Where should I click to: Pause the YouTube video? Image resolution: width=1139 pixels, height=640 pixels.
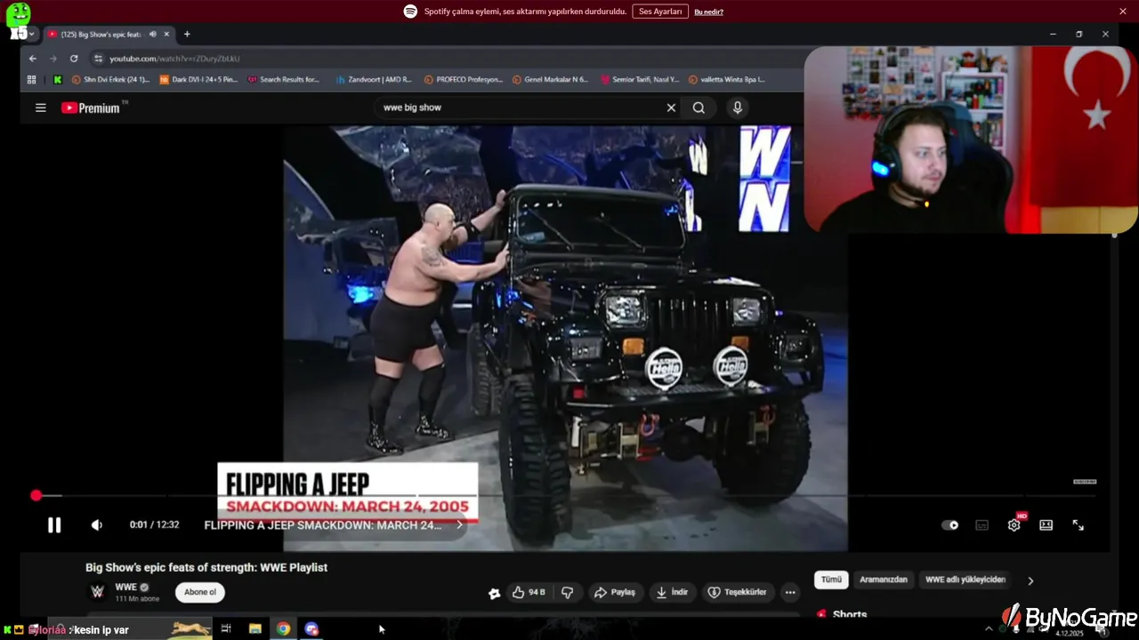click(x=54, y=525)
